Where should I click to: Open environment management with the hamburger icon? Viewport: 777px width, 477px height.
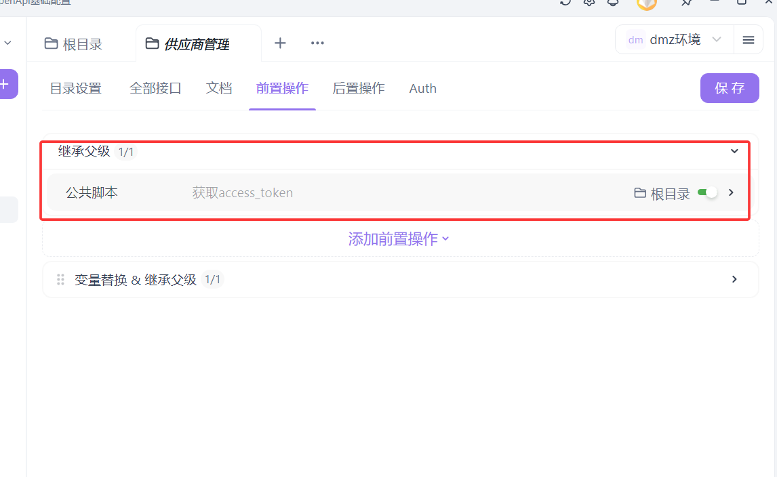(x=748, y=39)
